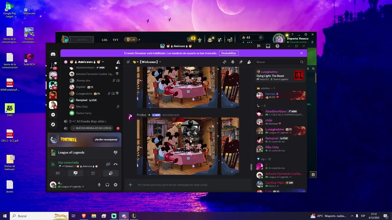
Task: Toggle the member list icon
Action: [249, 62]
